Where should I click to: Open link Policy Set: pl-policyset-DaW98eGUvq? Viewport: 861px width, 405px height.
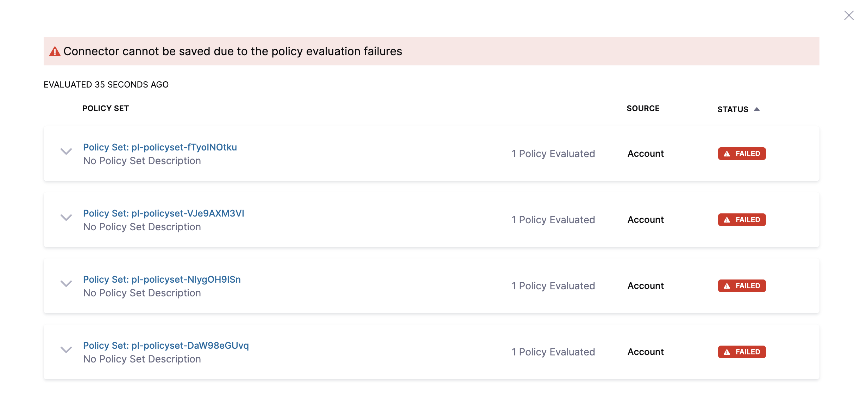[166, 346]
